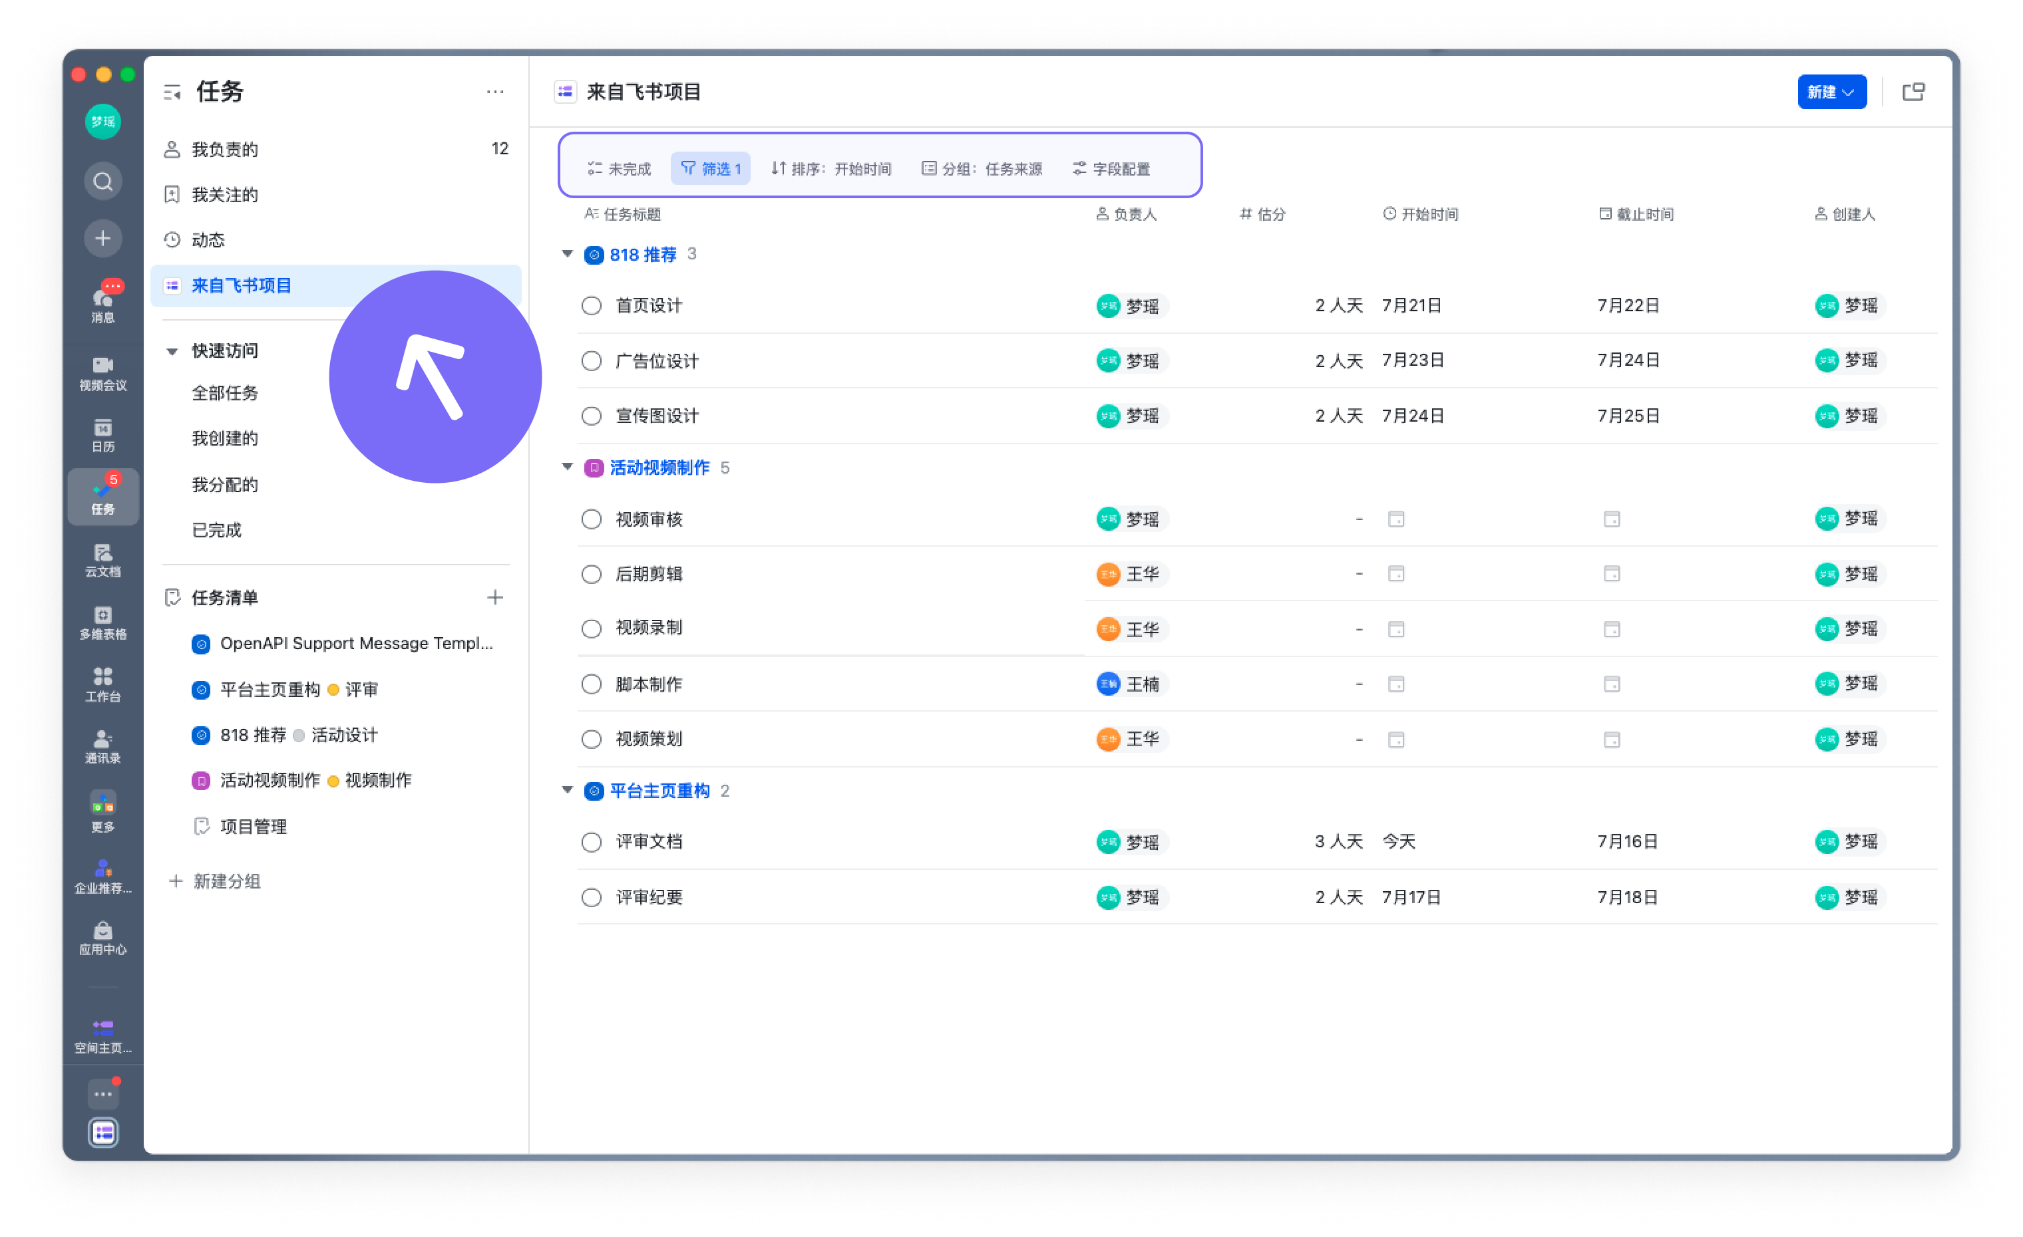Select 动态 in task panel

336,239
